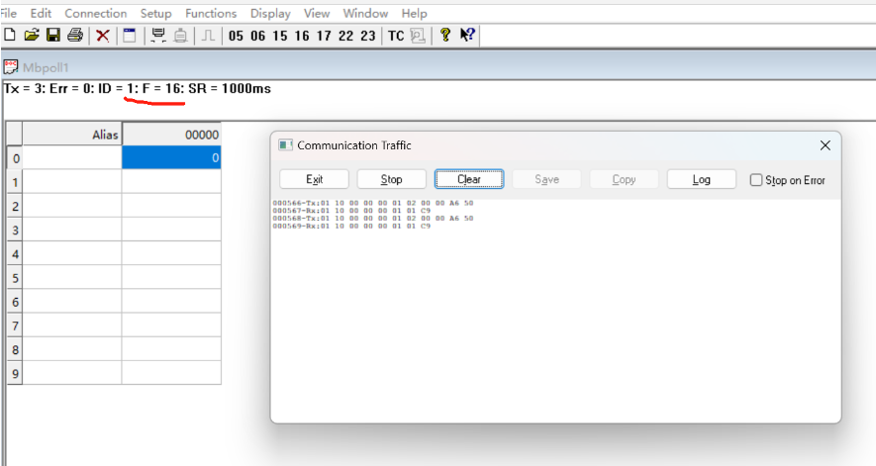Click the value cell in row 1
This screenshot has width=876, height=466.
pyautogui.click(x=171, y=182)
